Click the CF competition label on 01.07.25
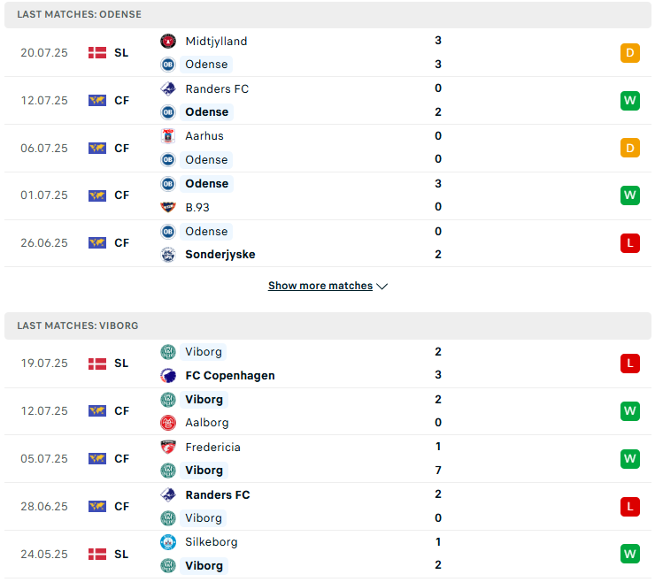655x582 pixels. [121, 195]
